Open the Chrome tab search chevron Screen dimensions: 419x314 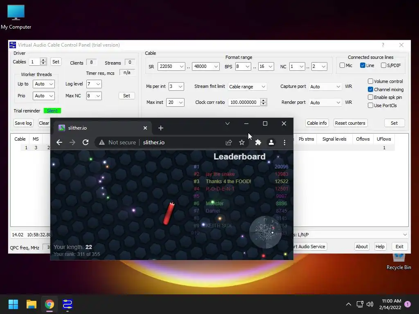click(x=228, y=123)
